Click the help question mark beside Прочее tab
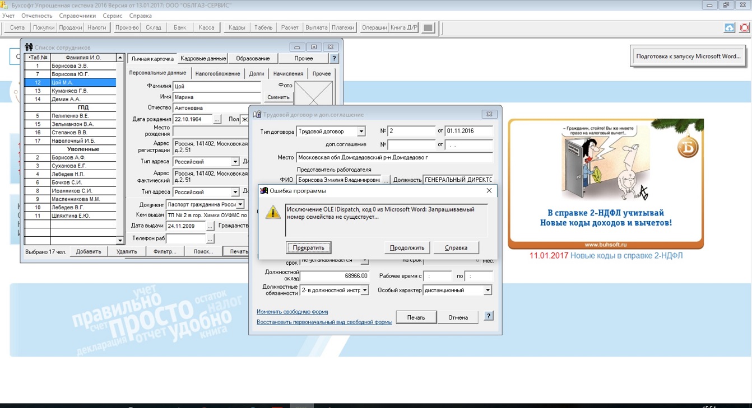This screenshot has width=752, height=408. point(334,58)
